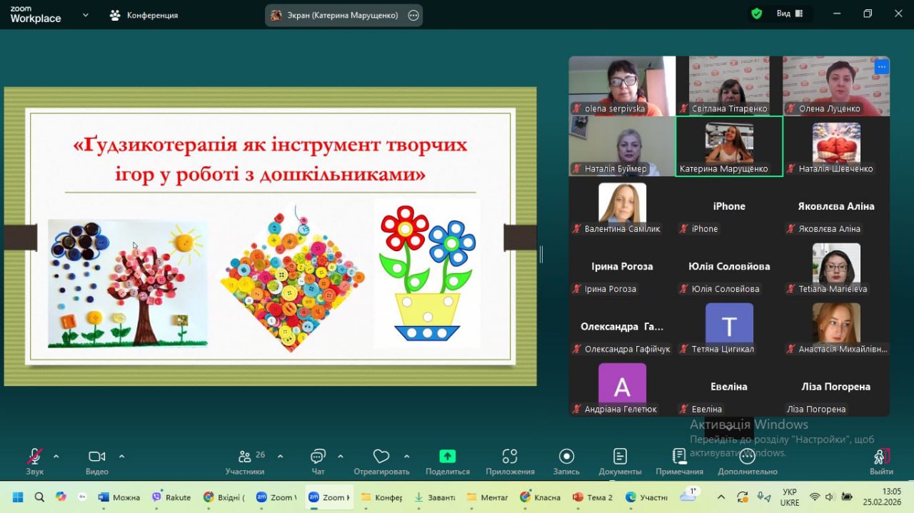This screenshot has width=914, height=513.
Task: Switch to the Конференция tab
Action: coord(144,15)
